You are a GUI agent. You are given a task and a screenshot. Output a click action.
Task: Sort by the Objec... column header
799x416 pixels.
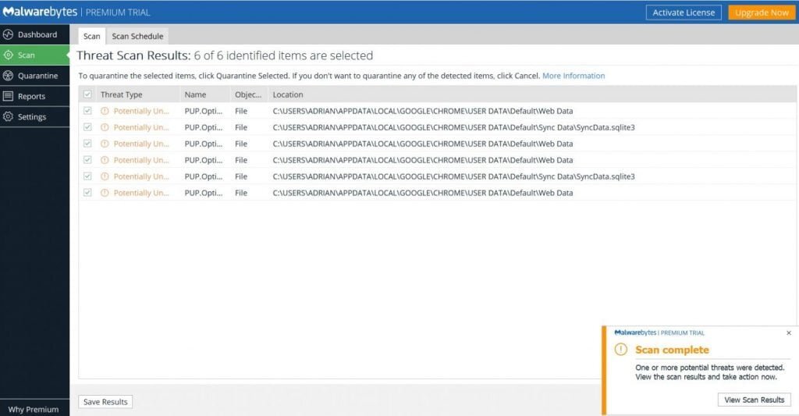point(248,94)
